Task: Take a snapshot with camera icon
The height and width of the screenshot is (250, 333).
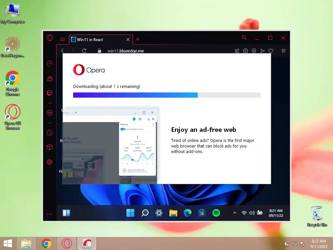Action: point(246,50)
